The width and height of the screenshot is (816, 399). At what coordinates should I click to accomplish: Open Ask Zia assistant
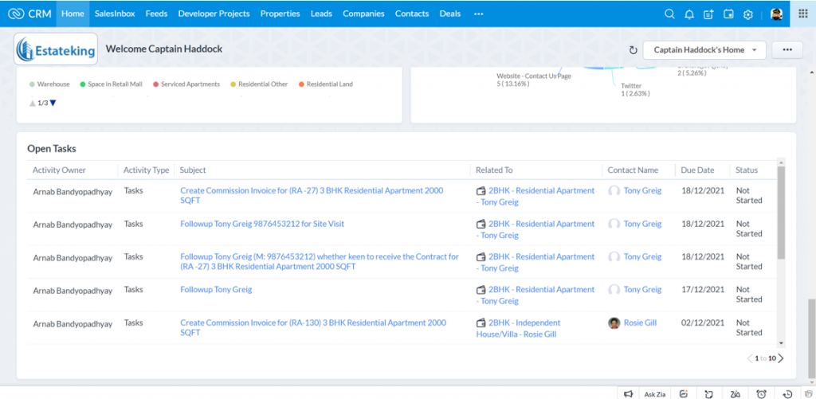click(655, 393)
